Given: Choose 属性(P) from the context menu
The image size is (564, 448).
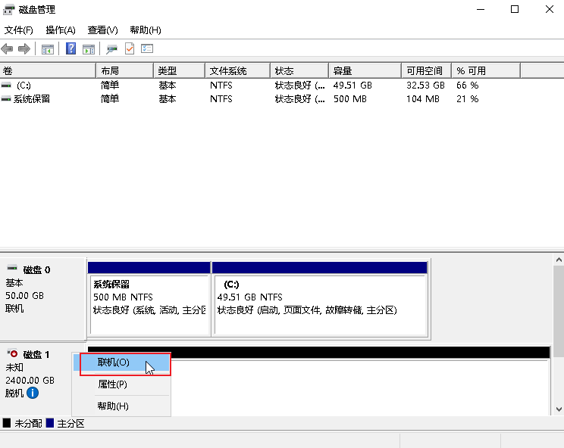Looking at the screenshot, I should point(122,384).
